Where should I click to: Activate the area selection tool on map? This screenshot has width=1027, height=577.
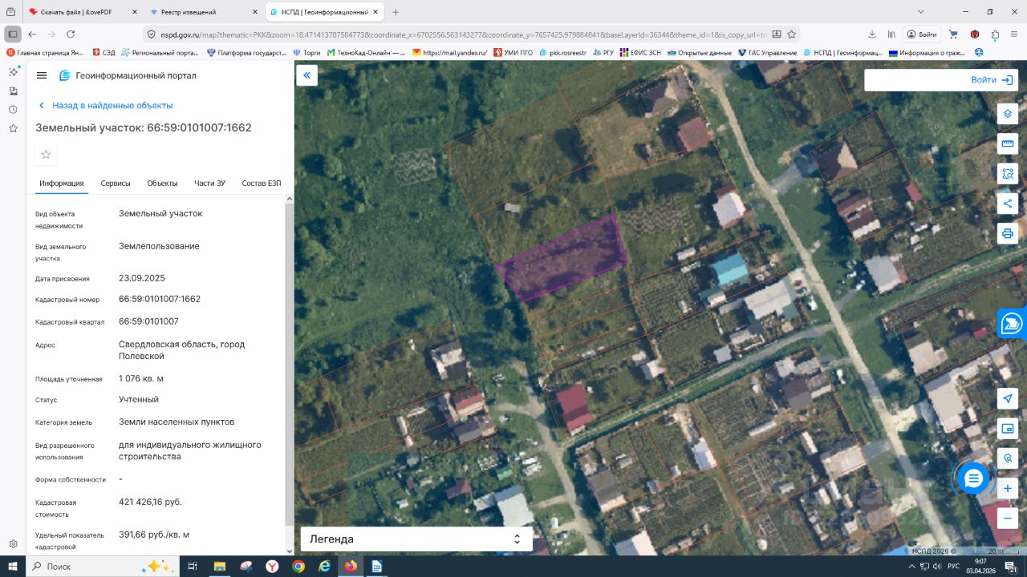click(1008, 173)
